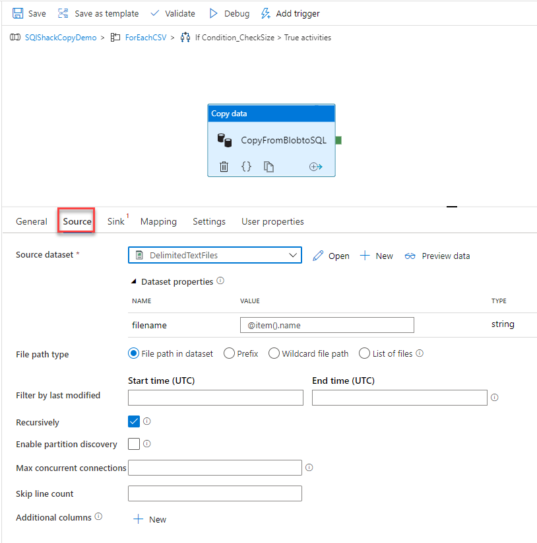Delete the CopyFromBlobtoSQL activity with the trash icon

(x=224, y=166)
